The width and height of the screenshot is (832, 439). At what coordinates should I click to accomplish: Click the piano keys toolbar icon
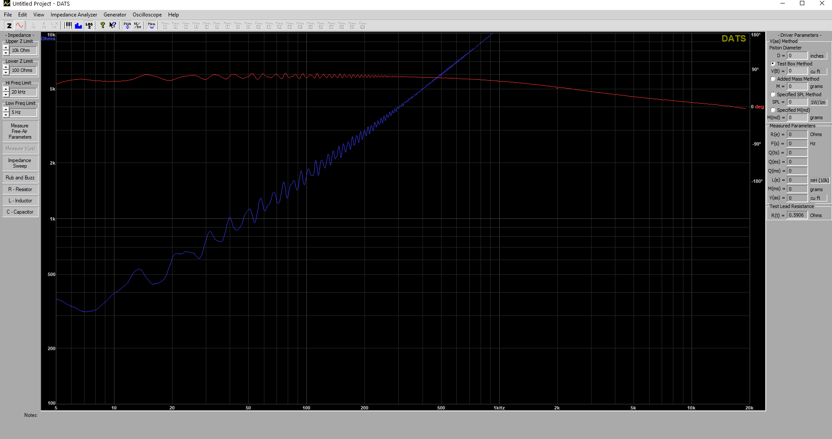point(68,26)
